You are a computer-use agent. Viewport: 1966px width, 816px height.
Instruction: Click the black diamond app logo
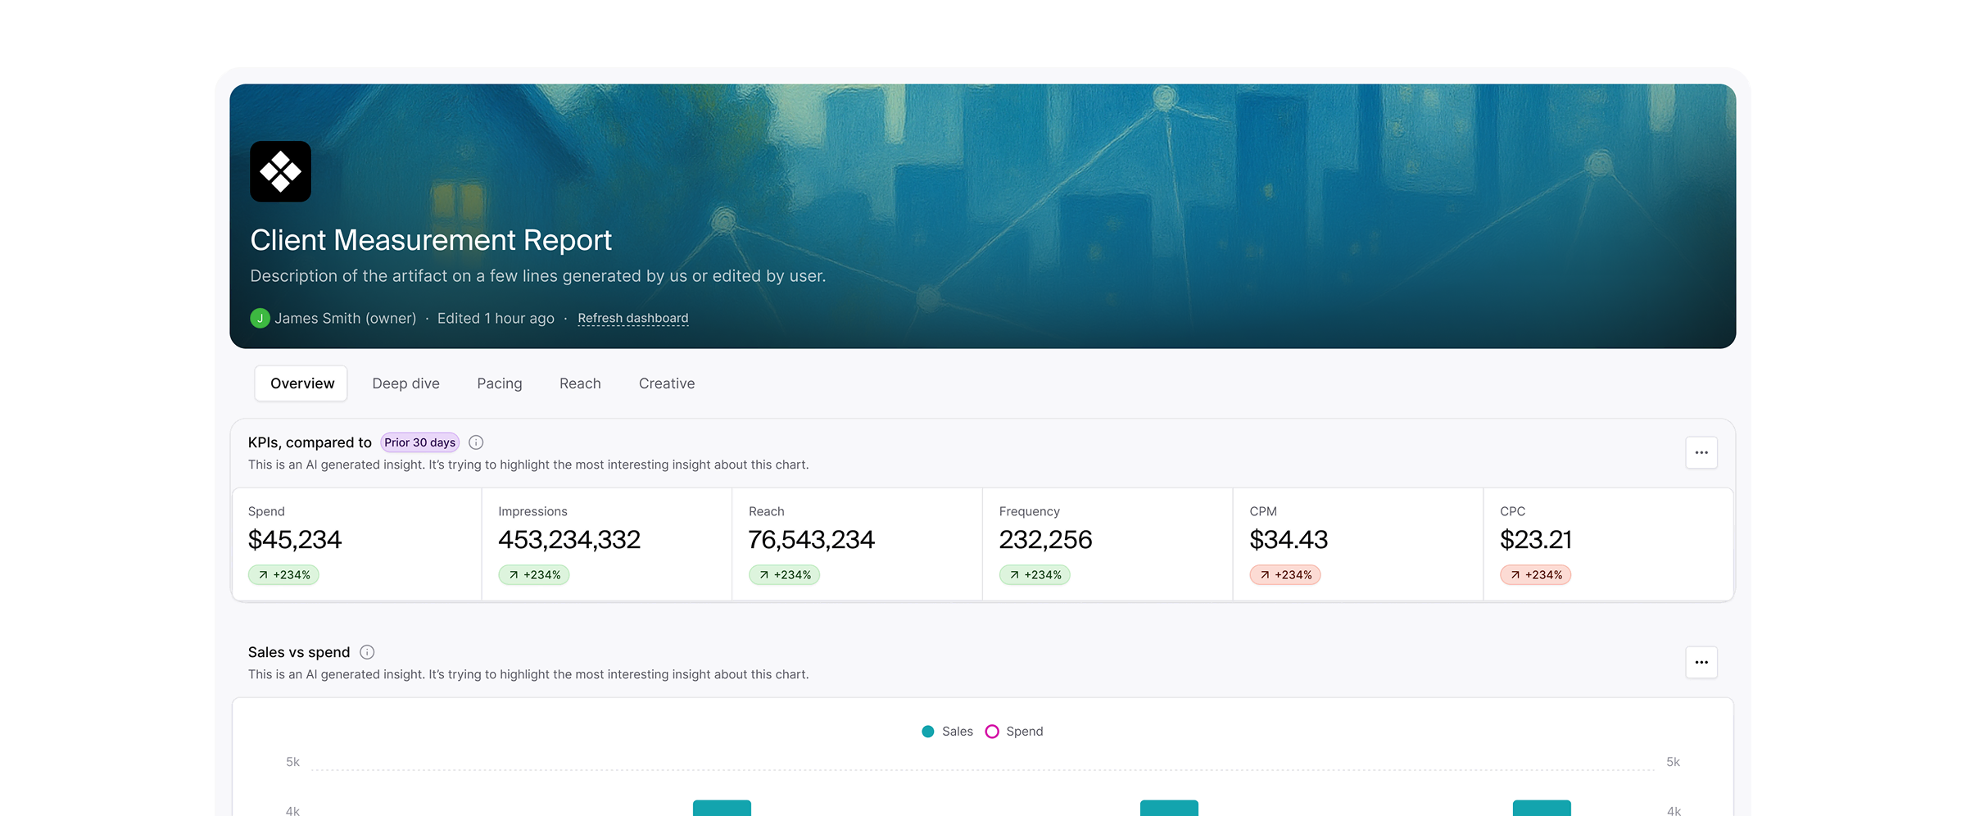(x=280, y=171)
